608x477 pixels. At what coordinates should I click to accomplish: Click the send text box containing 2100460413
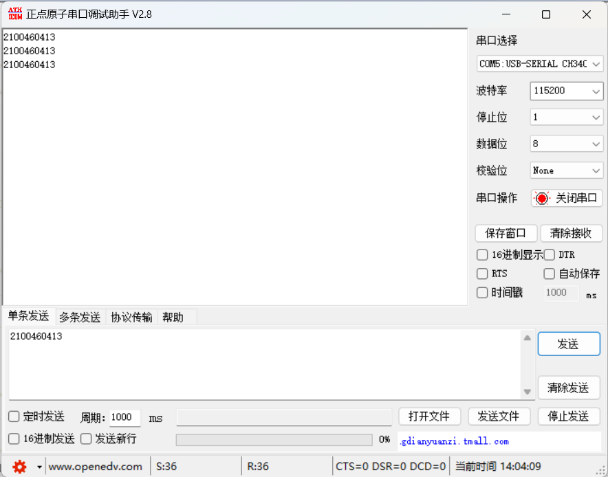[265, 364]
